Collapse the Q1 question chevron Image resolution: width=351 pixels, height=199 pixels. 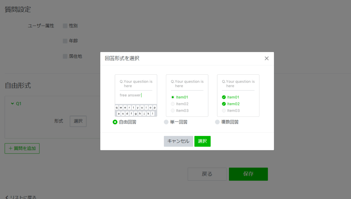[13, 103]
